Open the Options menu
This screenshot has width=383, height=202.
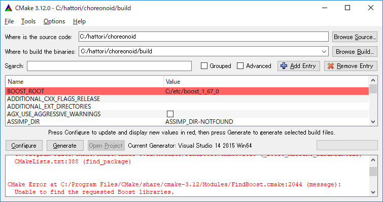coord(54,21)
